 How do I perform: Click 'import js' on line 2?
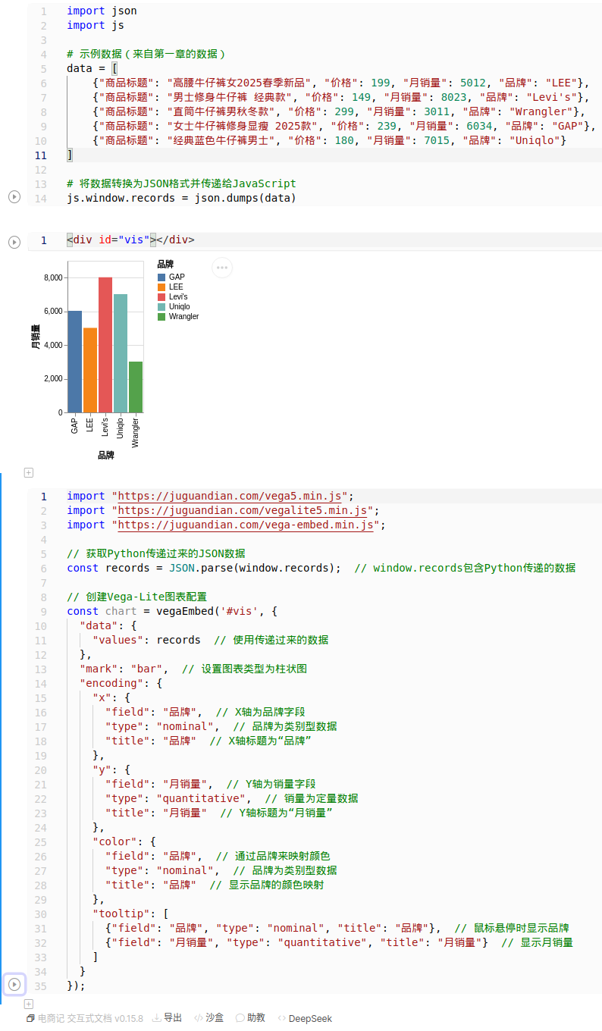tap(96, 25)
